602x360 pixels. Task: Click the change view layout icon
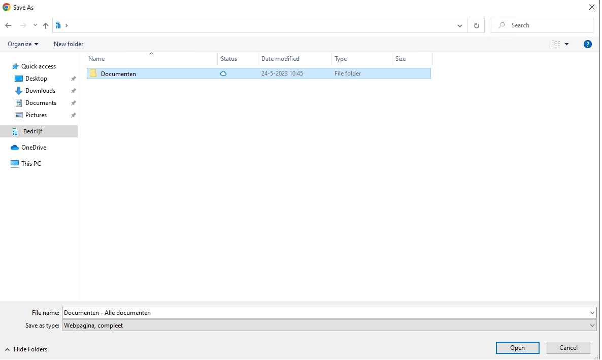pos(556,44)
